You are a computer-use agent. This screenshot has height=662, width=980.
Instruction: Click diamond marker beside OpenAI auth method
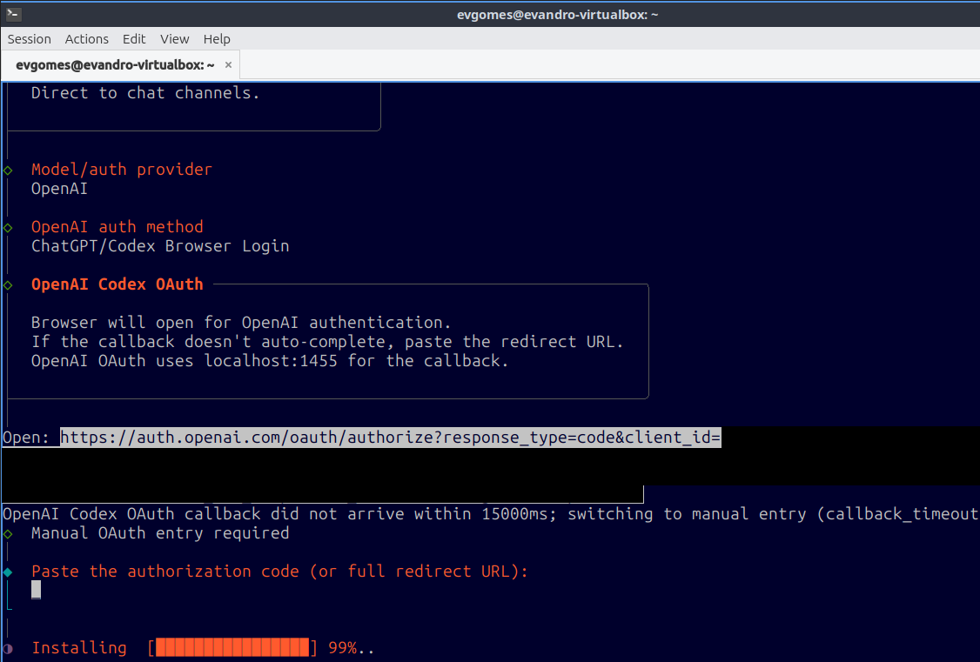[x=8, y=227]
